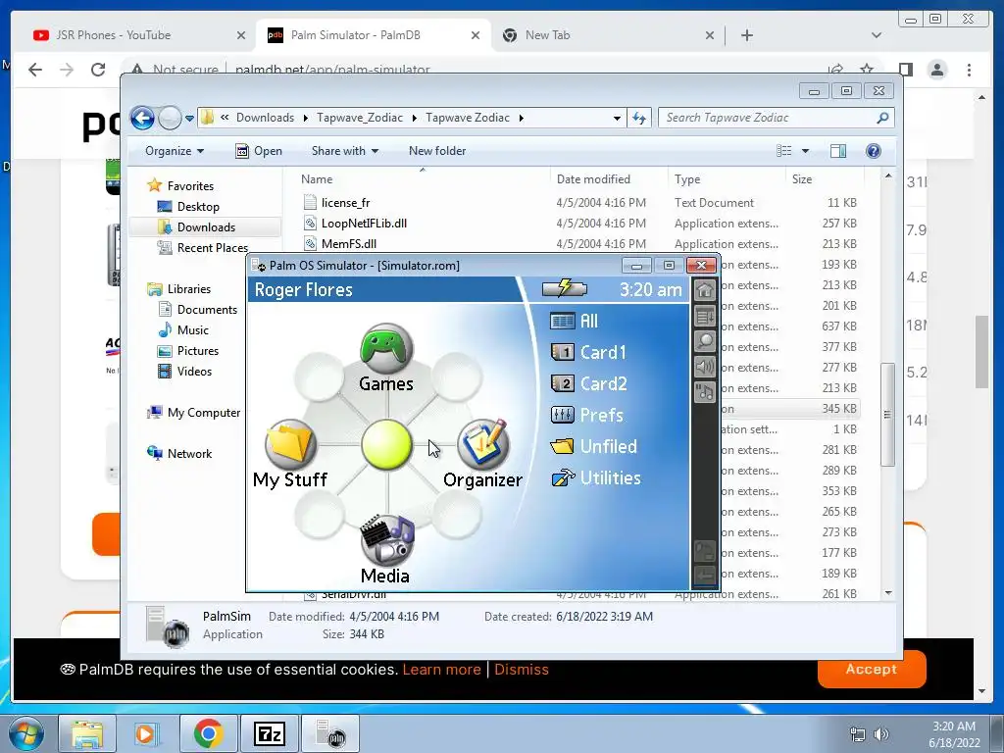Click the Open toolbar button in Explorer
This screenshot has height=753, width=1004.
coord(259,151)
